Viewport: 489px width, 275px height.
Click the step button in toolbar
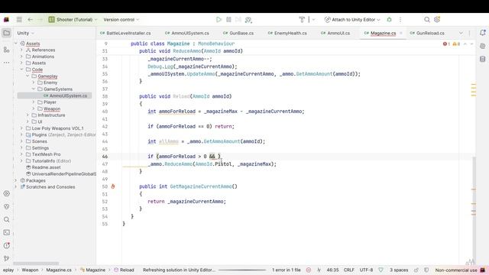click(238, 20)
